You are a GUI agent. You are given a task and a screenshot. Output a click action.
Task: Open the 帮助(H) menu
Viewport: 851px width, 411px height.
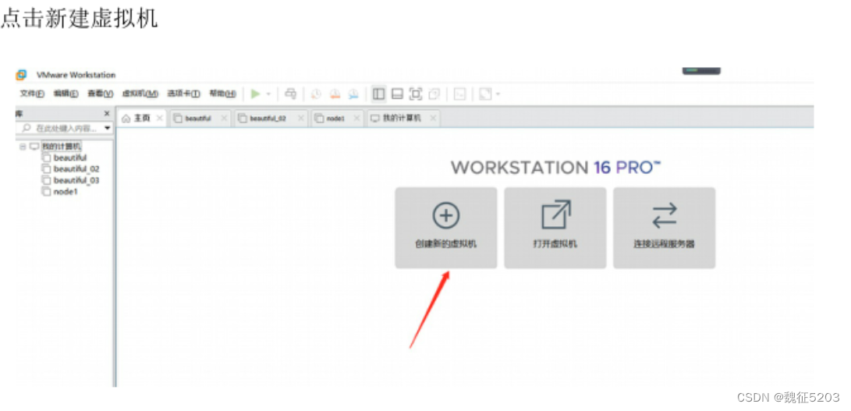click(222, 94)
